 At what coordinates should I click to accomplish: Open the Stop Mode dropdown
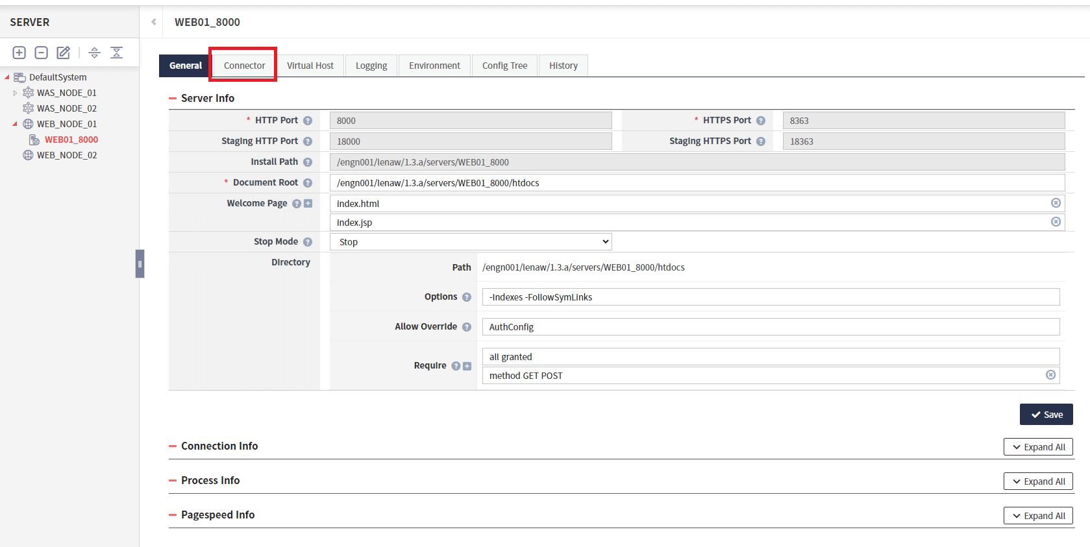point(471,242)
